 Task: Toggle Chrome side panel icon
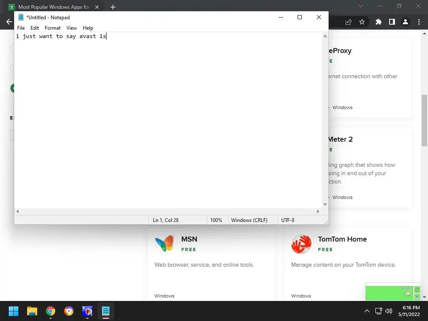tap(392, 22)
